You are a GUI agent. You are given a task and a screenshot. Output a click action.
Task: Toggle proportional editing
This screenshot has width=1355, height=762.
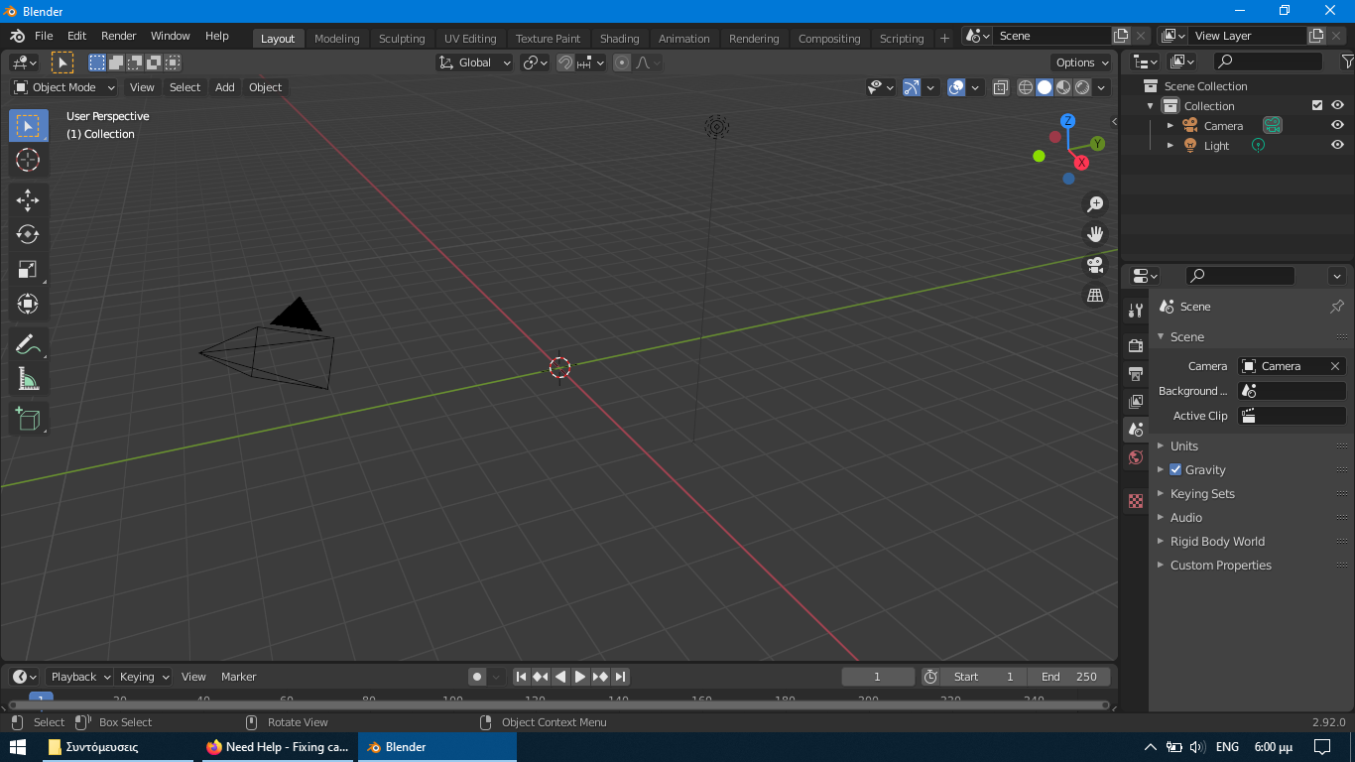click(x=622, y=63)
